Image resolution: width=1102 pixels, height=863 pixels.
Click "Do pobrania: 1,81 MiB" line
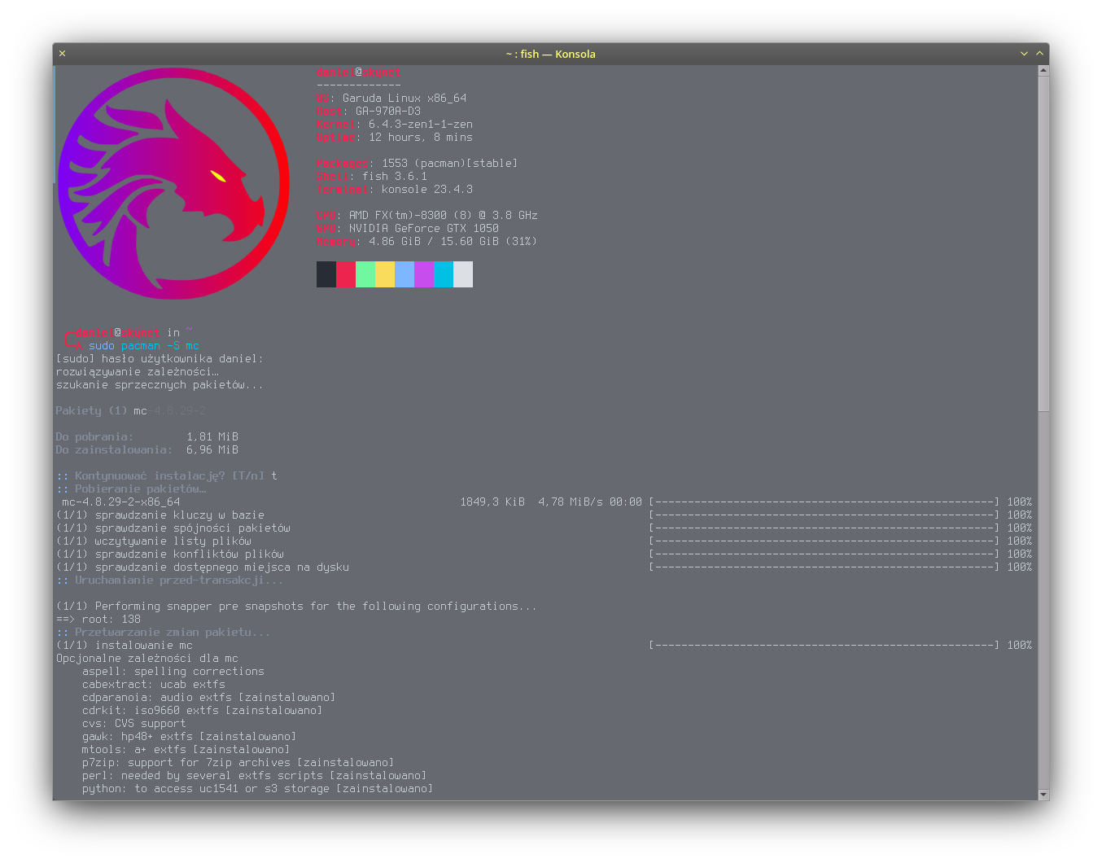click(x=147, y=437)
